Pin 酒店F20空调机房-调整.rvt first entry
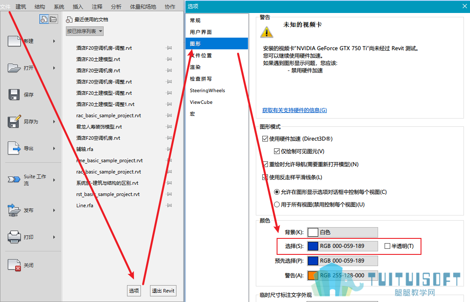 [x=169, y=48]
